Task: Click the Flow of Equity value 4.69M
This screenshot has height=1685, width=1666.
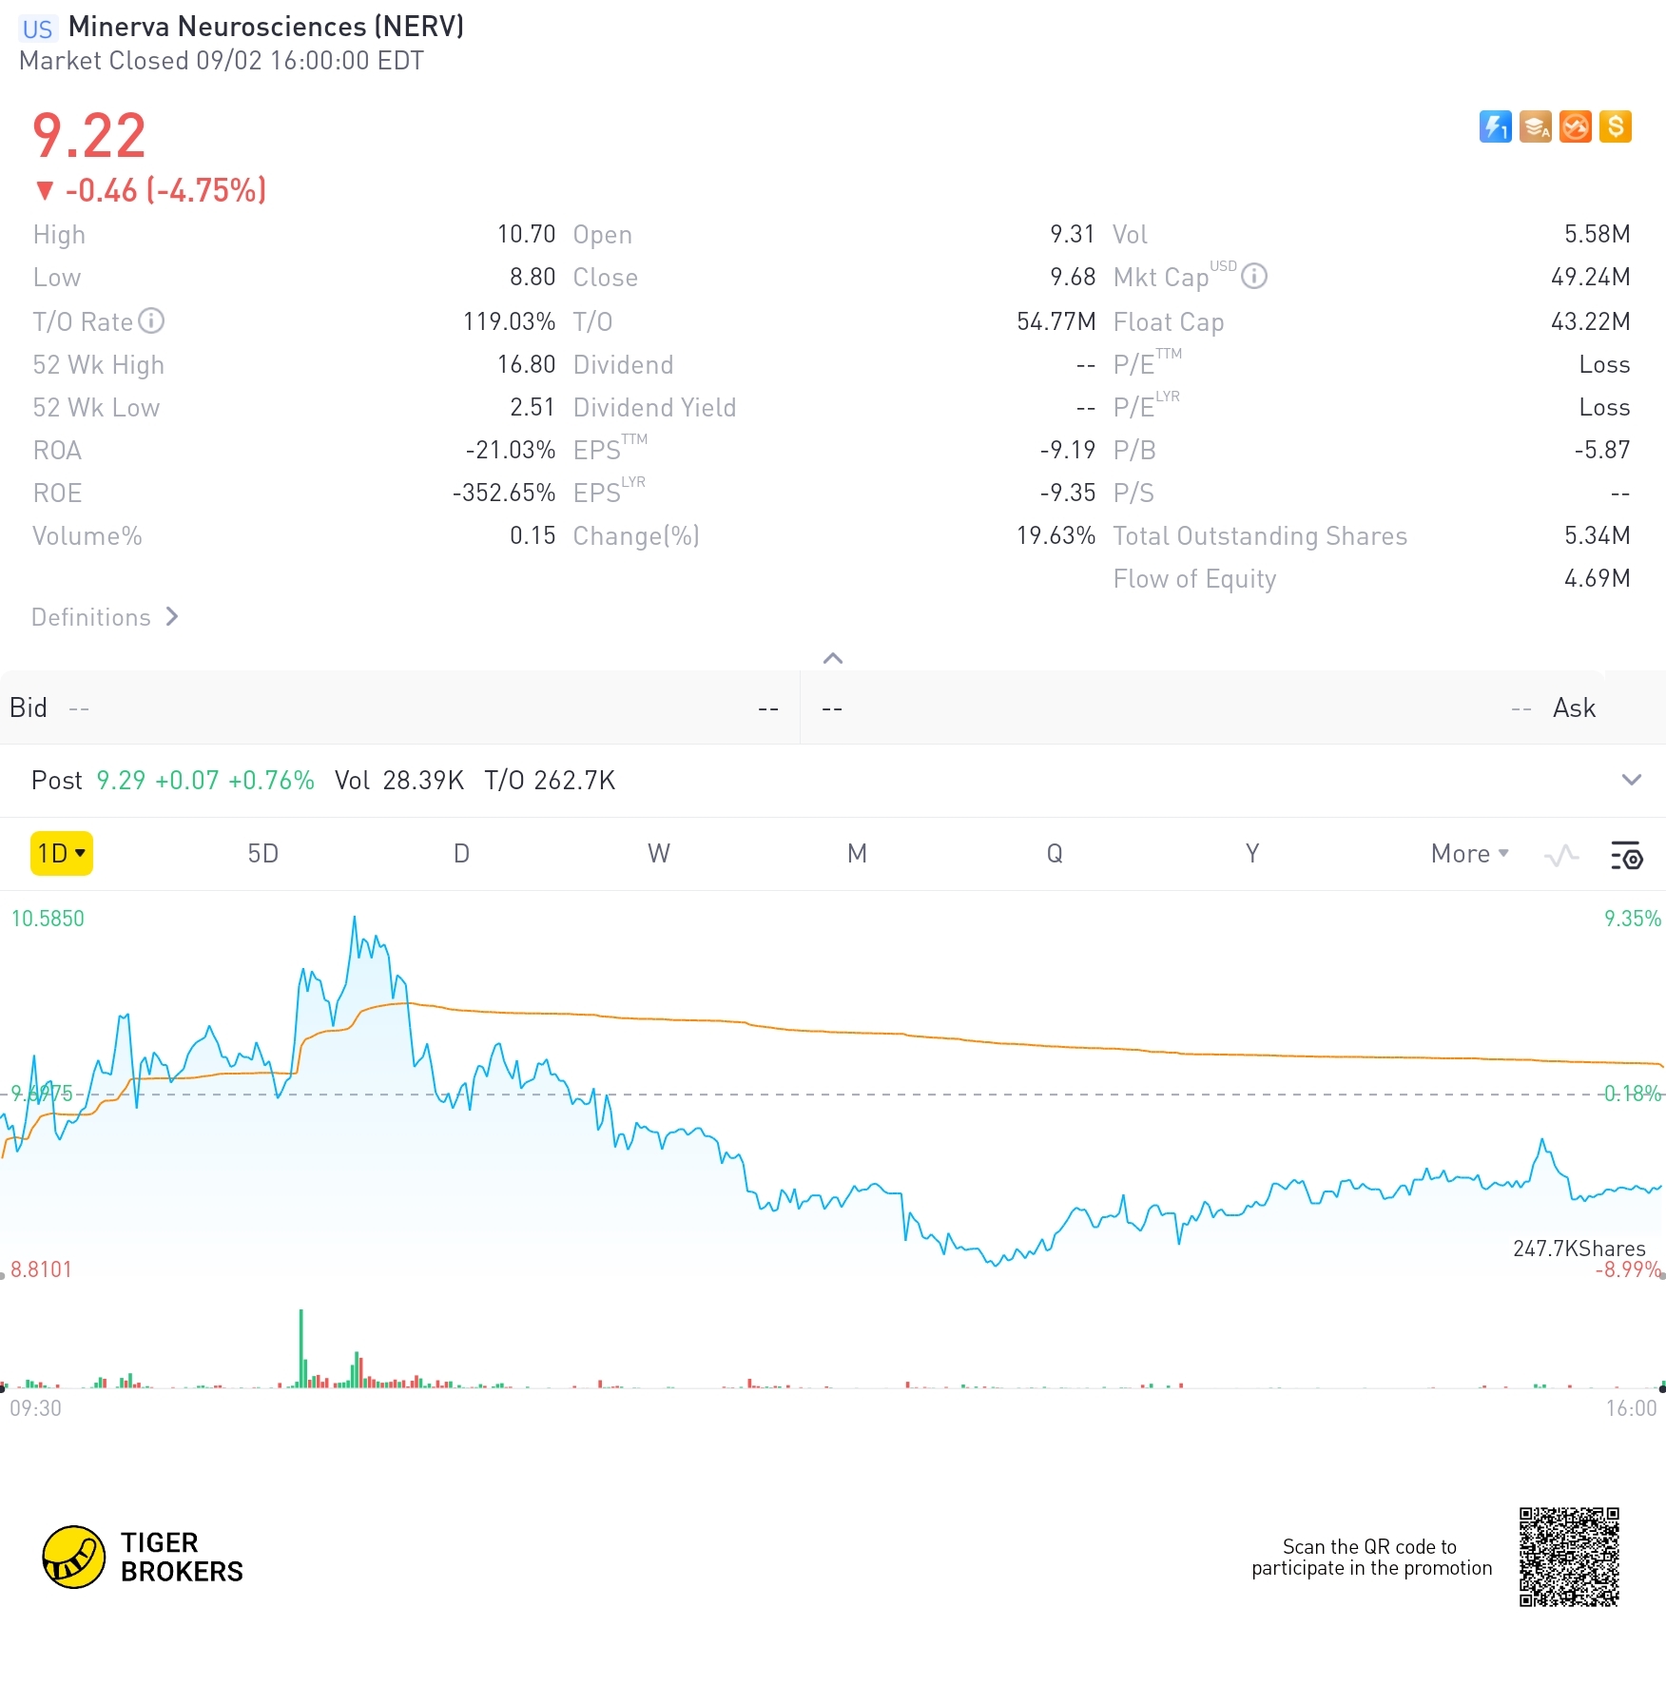Action: click(1598, 578)
